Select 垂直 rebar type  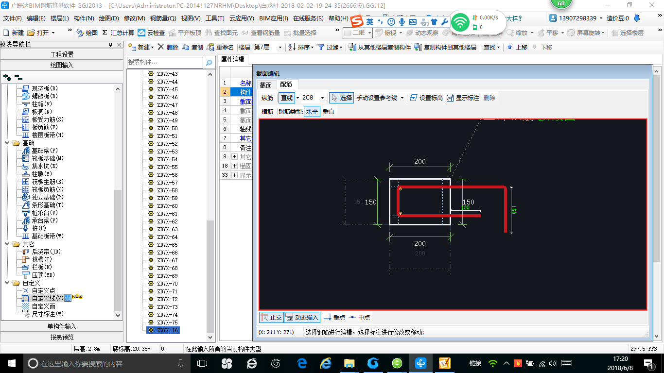click(329, 111)
